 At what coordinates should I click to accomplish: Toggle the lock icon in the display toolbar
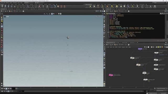[104, 21]
